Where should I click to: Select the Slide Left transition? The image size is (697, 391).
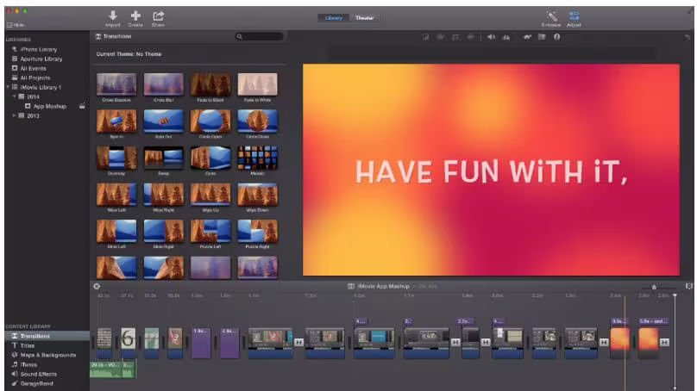point(116,231)
